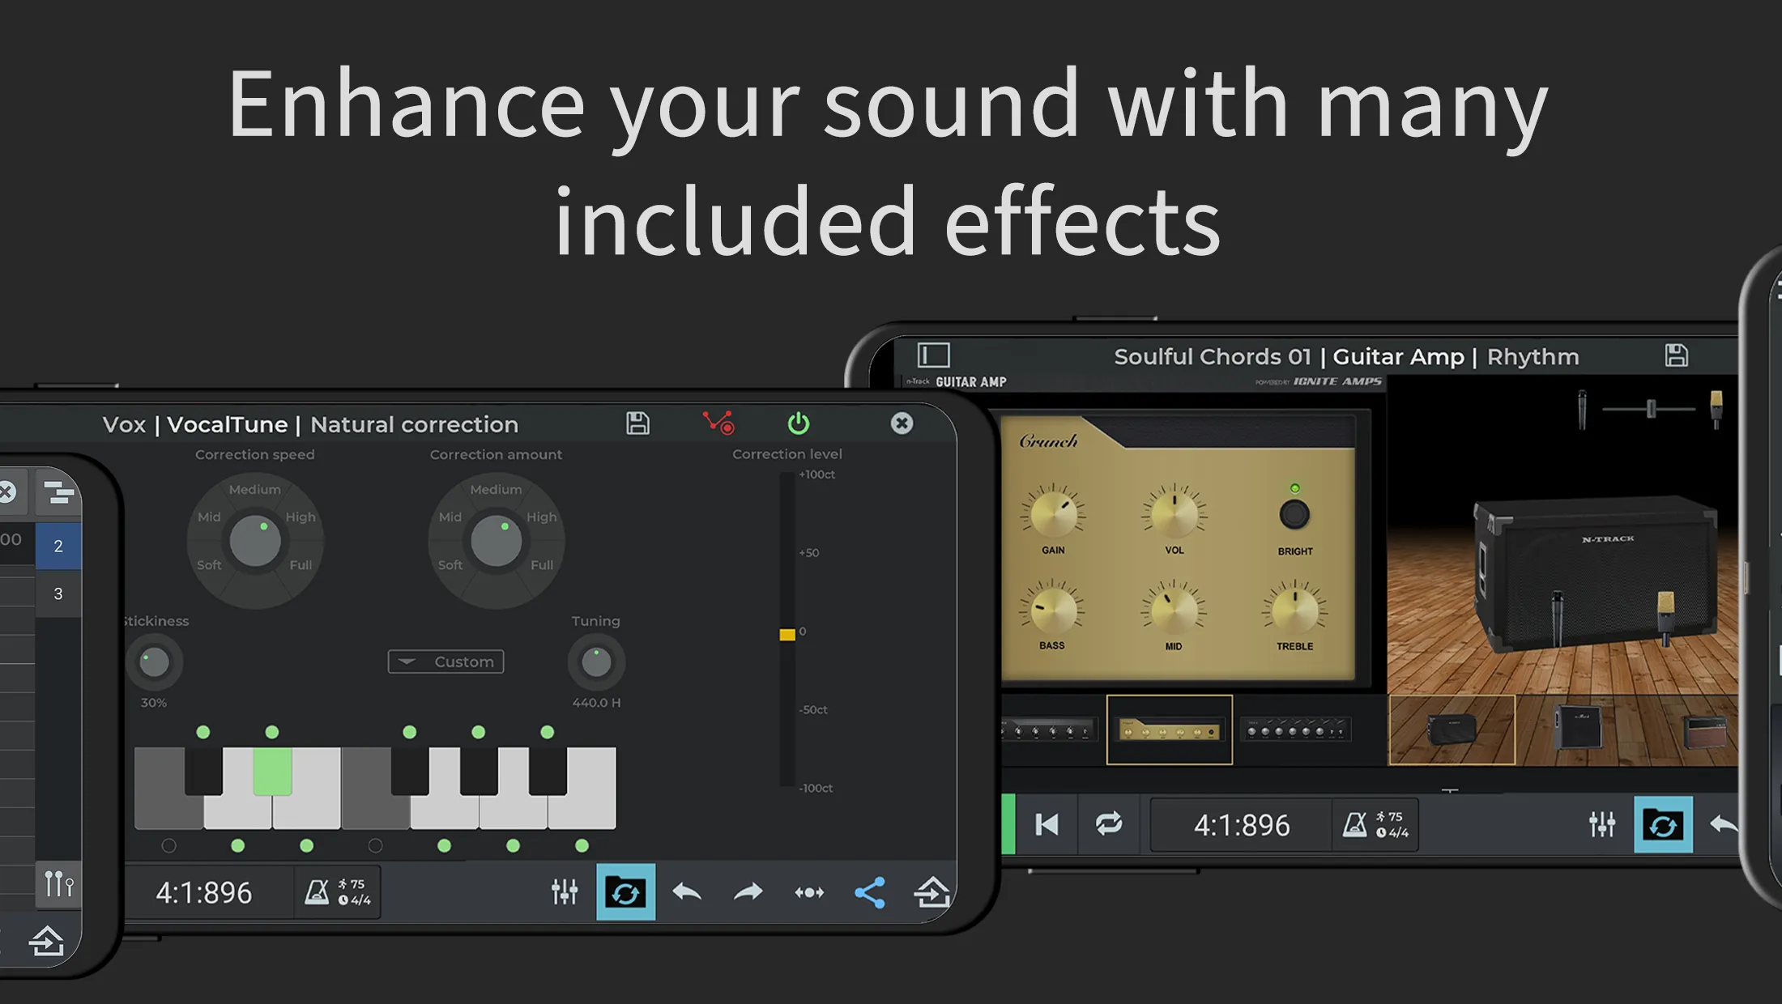Screen dimensions: 1782x1004
Task: Switch to track 3
Action: 58,593
